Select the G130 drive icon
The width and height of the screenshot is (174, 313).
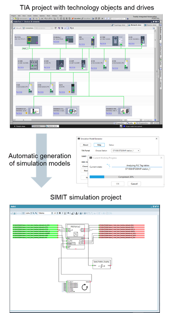point(105,64)
